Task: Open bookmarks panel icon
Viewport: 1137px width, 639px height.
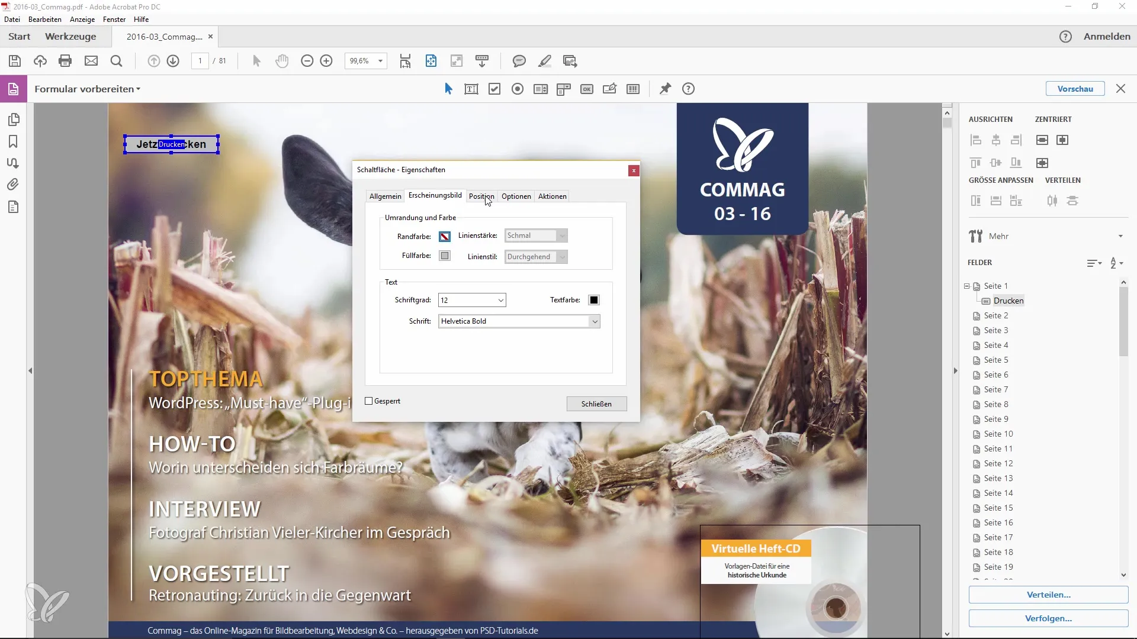Action: [x=13, y=141]
